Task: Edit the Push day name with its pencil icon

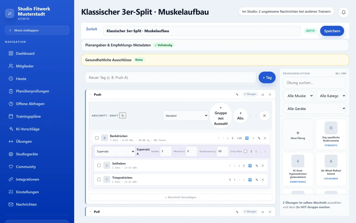Action: (237, 95)
